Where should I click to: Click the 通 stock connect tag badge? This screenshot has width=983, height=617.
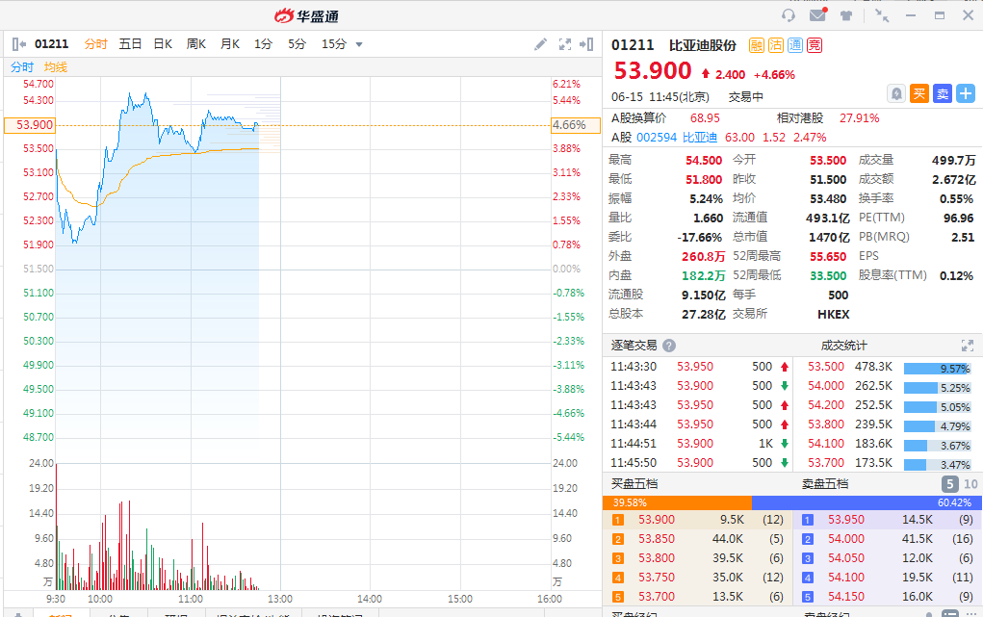[795, 45]
